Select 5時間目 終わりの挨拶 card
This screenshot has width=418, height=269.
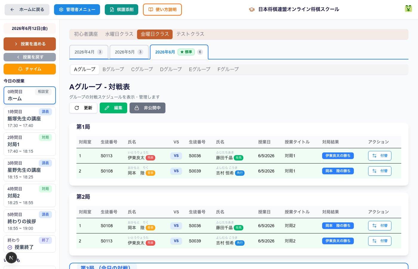click(30, 221)
